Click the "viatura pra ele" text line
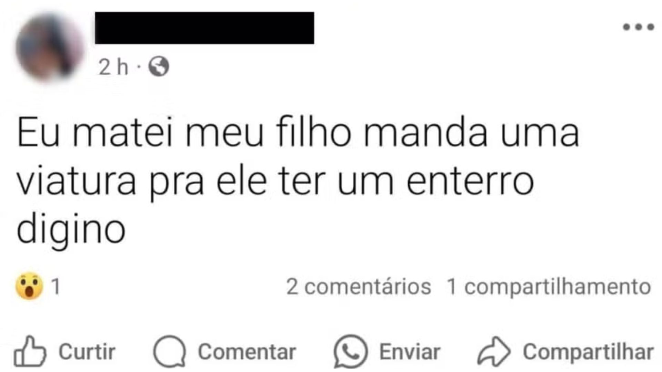The width and height of the screenshot is (662, 372). (x=275, y=183)
